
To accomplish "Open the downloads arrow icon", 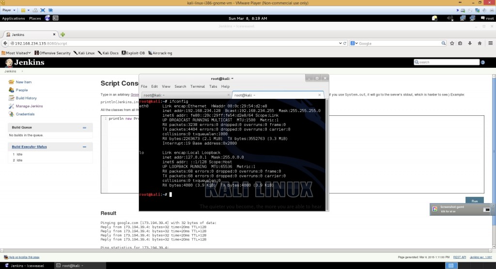I will [470, 43].
